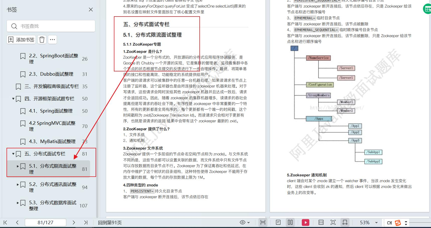431x228 pixels.
Task: Start slideshow with red play button
Action: (x=305, y=222)
